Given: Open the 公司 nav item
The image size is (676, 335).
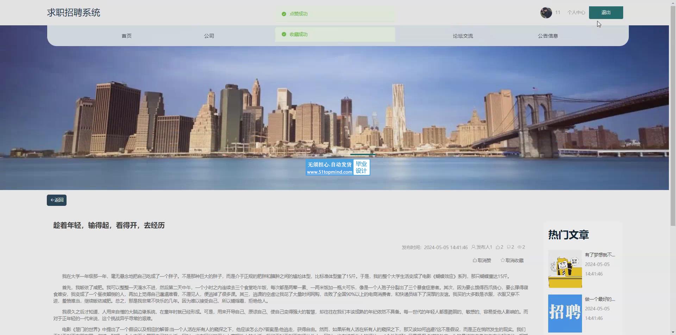Looking at the screenshot, I should pos(209,36).
